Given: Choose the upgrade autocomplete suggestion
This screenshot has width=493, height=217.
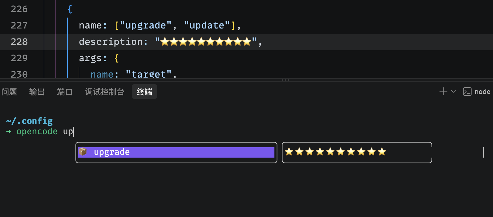Looking at the screenshot, I should [176, 152].
